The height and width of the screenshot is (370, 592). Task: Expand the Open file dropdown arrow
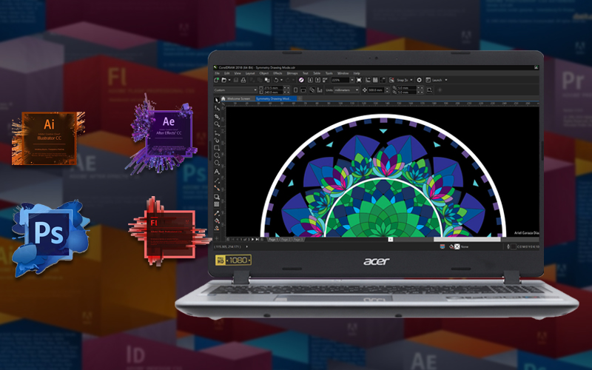tap(229, 80)
